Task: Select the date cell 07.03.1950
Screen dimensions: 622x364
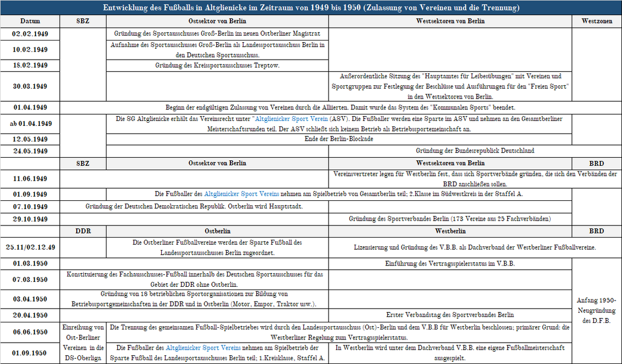Action: coord(30,280)
